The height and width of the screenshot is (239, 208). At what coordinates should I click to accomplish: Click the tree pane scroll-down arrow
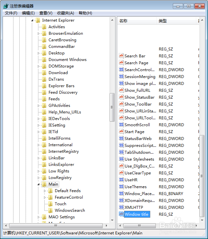tap(112, 220)
